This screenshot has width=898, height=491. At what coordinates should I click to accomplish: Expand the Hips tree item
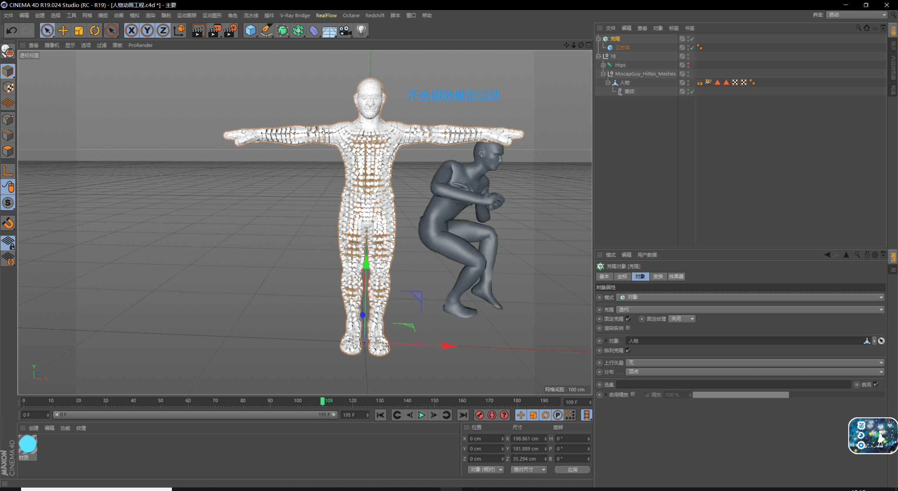(x=603, y=65)
